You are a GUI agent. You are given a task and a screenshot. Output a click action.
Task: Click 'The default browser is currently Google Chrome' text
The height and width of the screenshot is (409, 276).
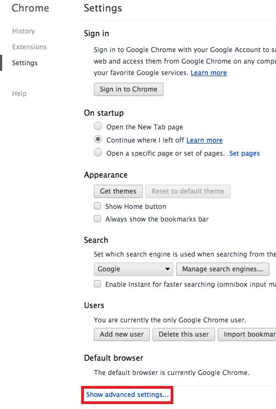click(x=172, y=372)
